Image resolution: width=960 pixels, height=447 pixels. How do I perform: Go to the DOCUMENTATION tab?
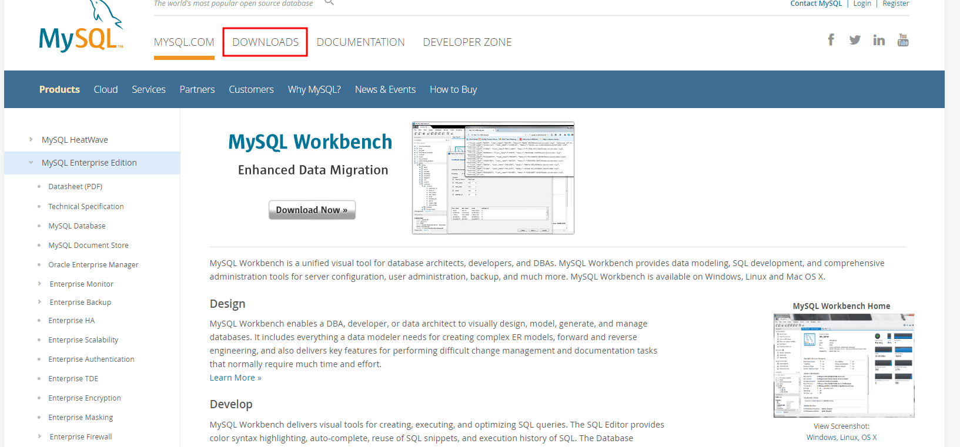point(361,42)
